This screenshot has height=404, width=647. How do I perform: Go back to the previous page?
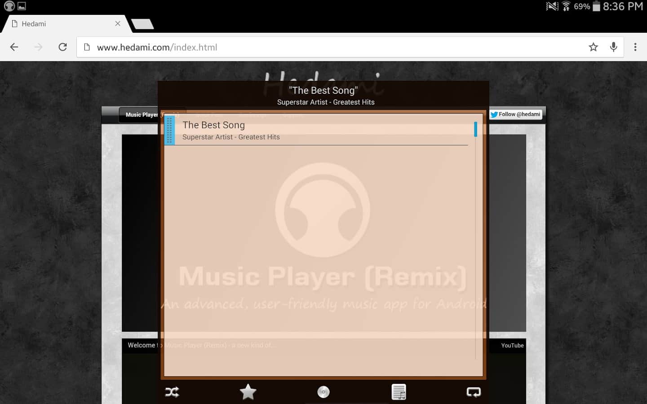pos(14,47)
